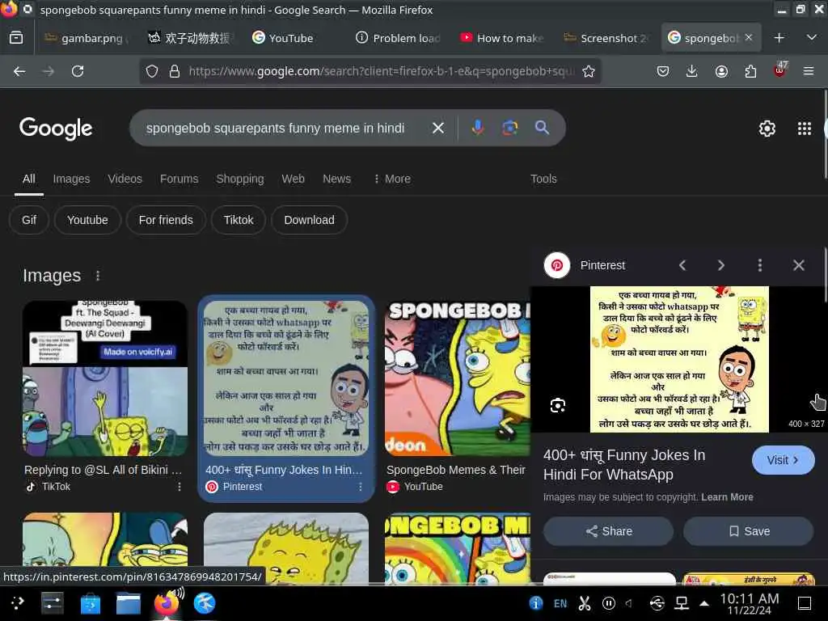Start Google voice search microphone
The width and height of the screenshot is (828, 621).
pyautogui.click(x=477, y=128)
